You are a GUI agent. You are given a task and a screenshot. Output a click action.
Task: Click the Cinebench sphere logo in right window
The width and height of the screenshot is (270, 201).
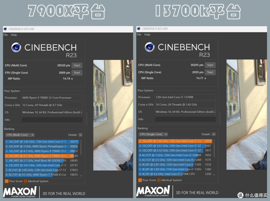tap(150, 47)
